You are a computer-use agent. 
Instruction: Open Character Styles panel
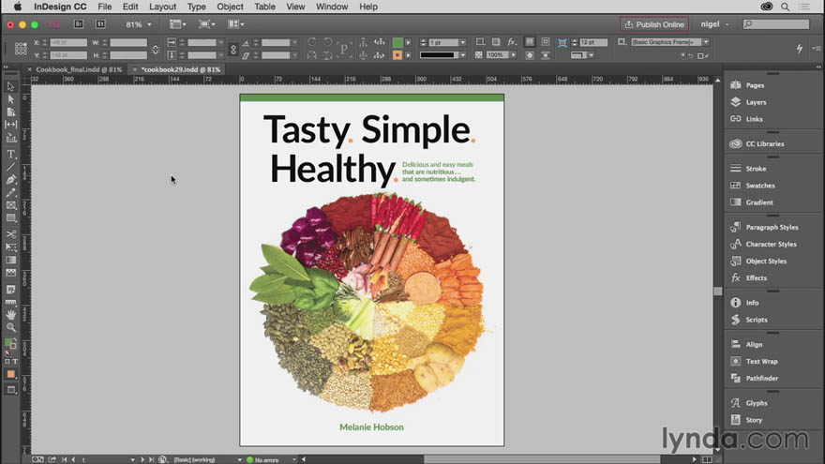(772, 244)
